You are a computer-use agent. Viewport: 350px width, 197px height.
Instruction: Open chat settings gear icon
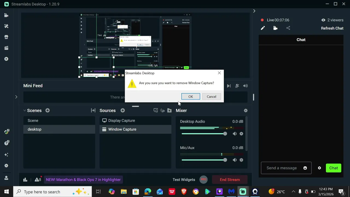tap(319, 168)
